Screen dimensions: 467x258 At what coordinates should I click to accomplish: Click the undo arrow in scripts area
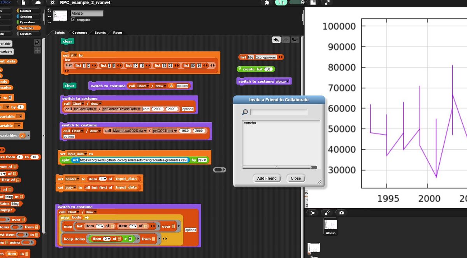tap(276, 40)
